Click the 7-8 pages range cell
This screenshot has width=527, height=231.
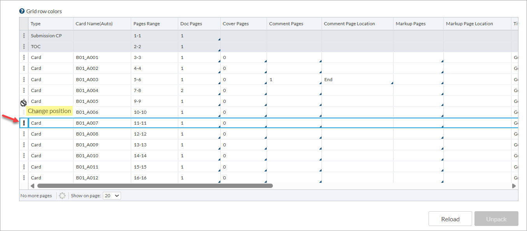pos(155,90)
